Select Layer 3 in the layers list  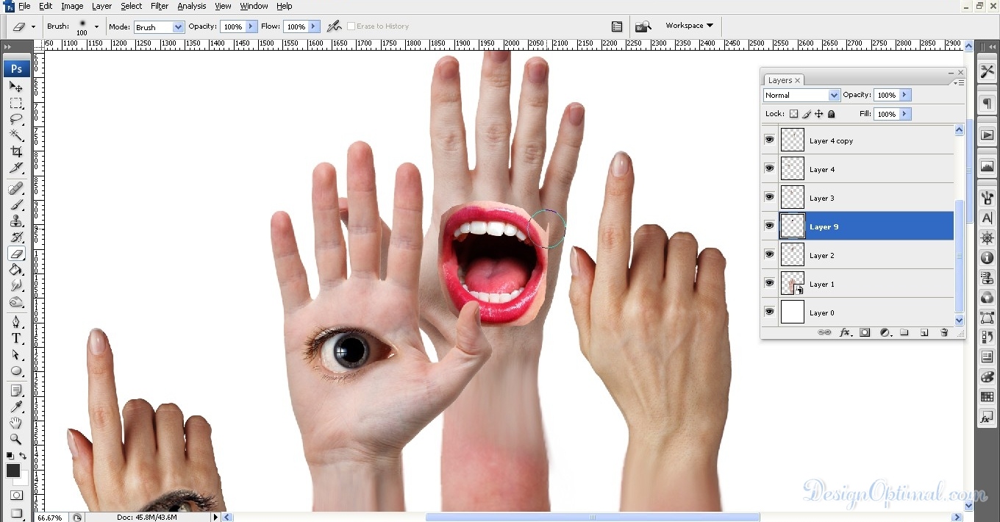tap(858, 198)
